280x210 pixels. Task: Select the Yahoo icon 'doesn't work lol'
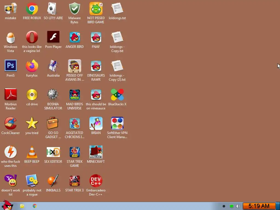pyautogui.click(x=11, y=180)
